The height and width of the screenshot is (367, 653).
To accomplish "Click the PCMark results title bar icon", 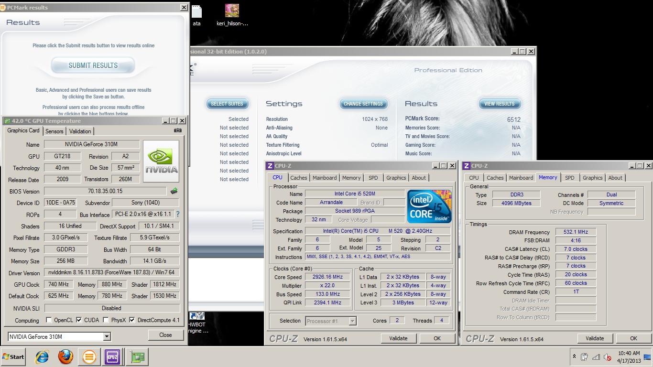I will point(3,8).
